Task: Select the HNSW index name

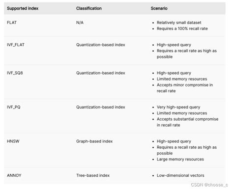Action: click(x=13, y=141)
